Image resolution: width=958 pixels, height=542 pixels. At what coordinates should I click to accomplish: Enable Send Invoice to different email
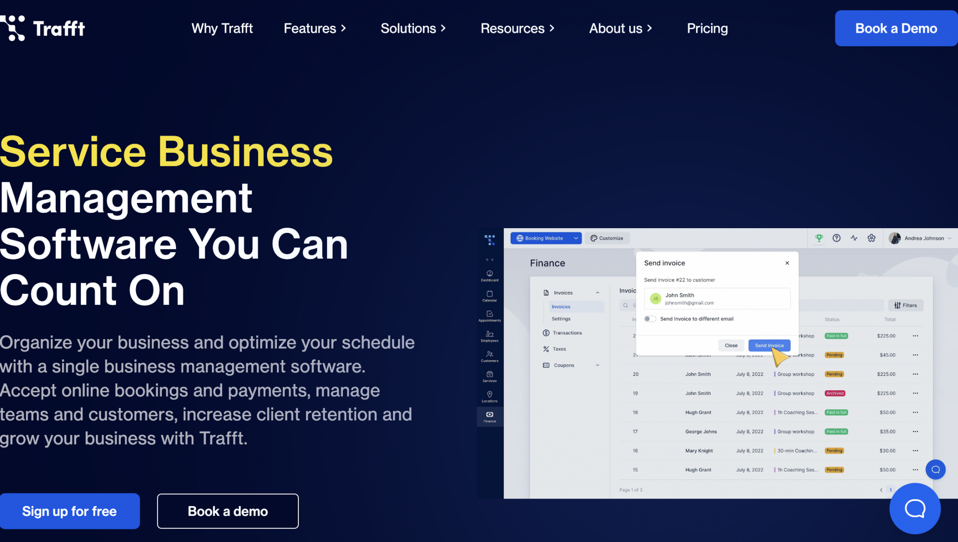coord(650,318)
